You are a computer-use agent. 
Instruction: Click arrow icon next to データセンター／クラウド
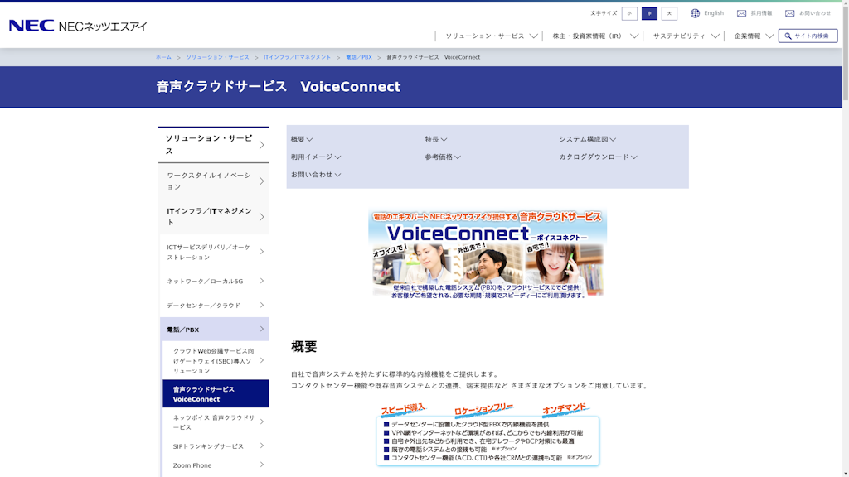[x=261, y=305]
